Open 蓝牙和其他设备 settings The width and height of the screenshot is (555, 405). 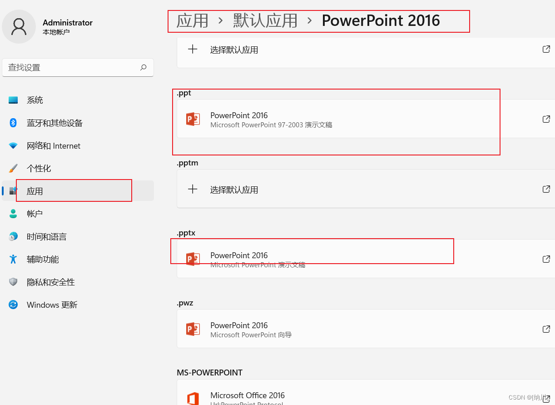[78, 123]
